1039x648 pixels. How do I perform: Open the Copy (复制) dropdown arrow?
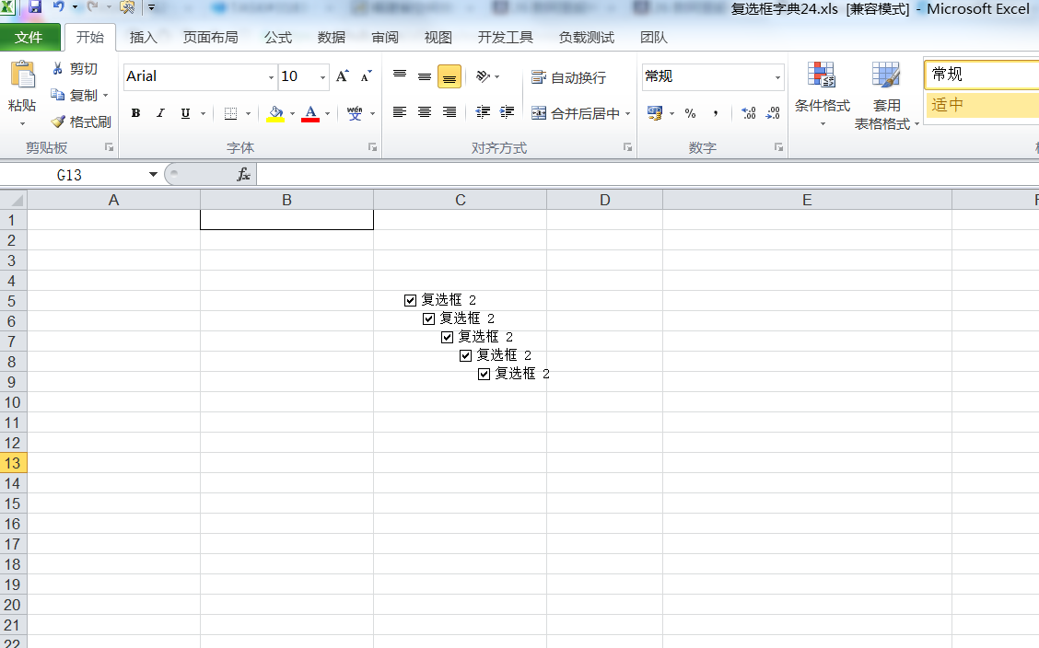tap(105, 96)
